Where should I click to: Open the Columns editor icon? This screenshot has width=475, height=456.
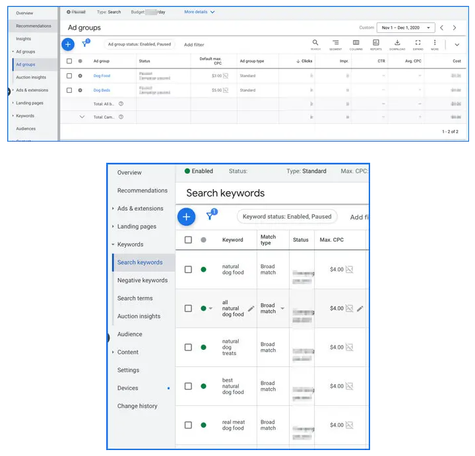356,43
